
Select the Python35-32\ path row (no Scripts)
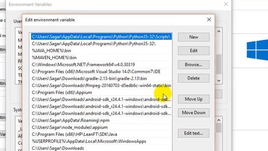[101, 44]
